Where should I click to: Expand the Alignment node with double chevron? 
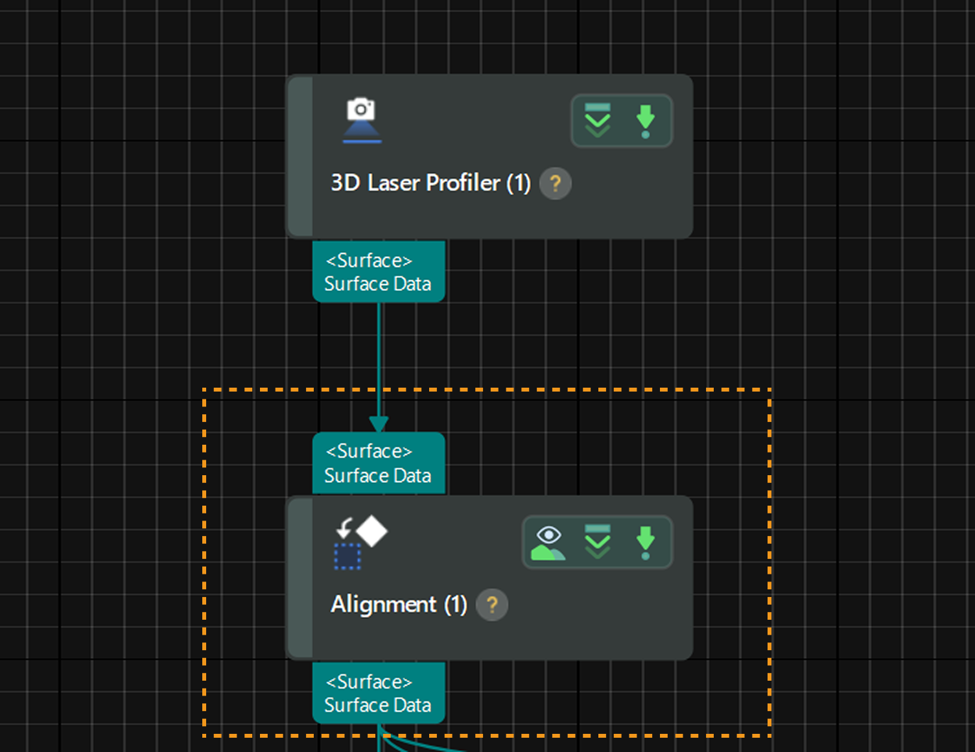click(597, 542)
